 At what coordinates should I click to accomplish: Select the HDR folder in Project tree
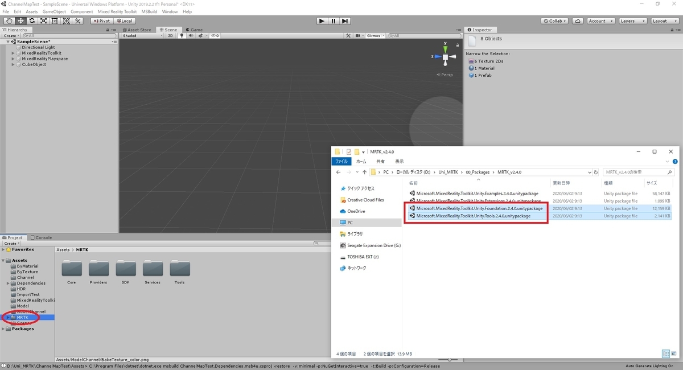21,289
